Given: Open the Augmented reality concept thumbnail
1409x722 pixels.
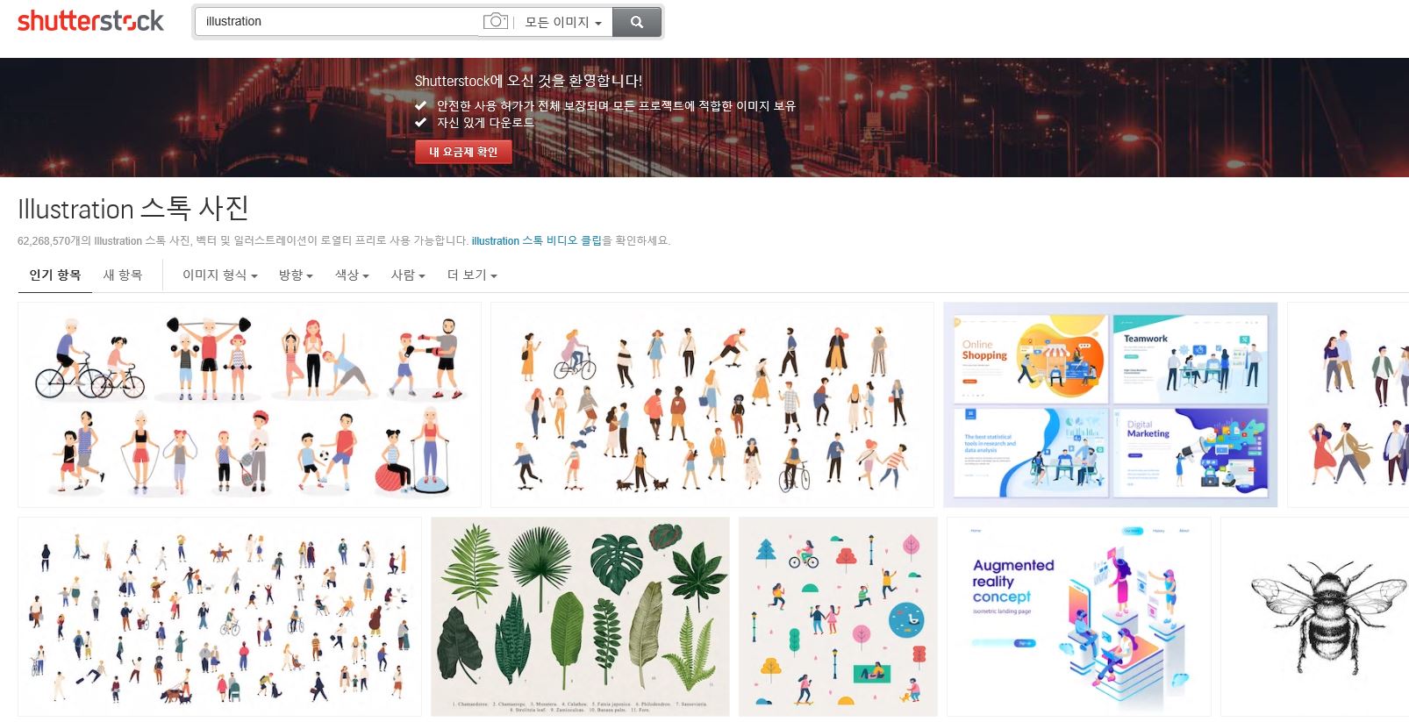Looking at the screenshot, I should [x=1079, y=617].
